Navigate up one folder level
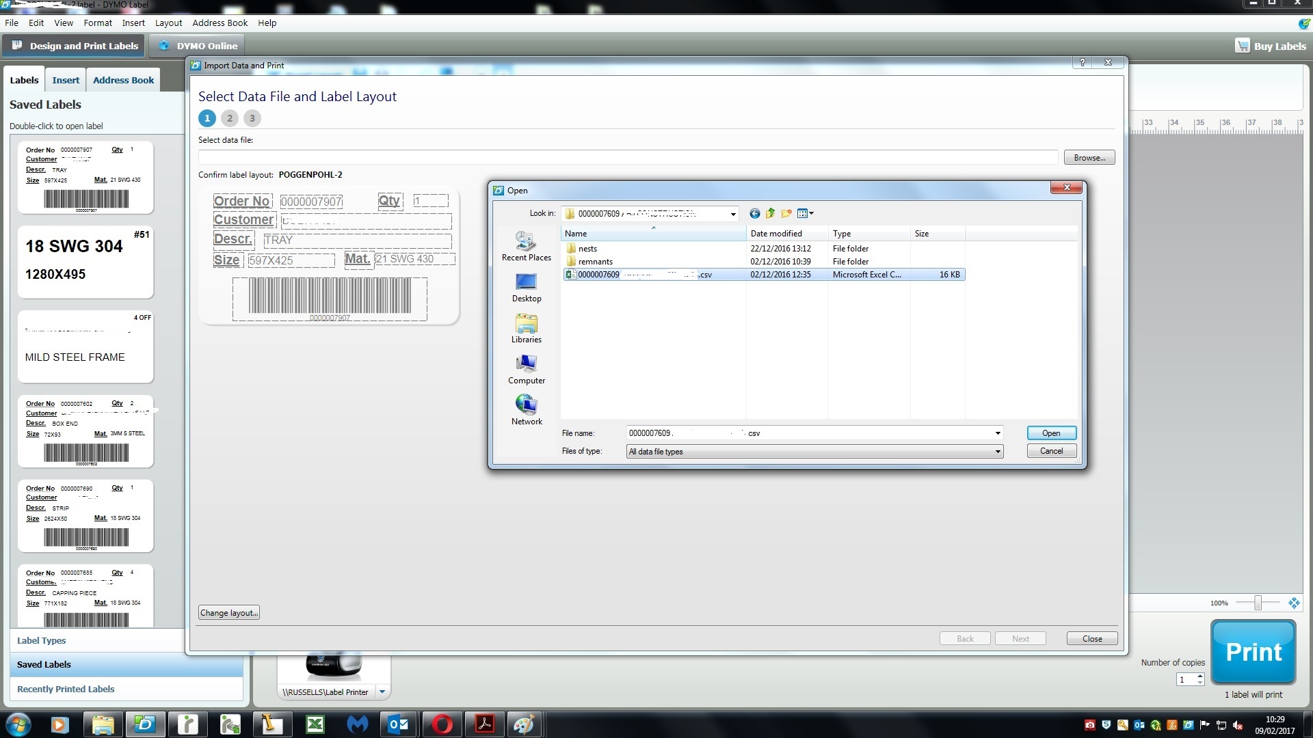Viewport: 1313px width, 738px height. click(x=770, y=213)
